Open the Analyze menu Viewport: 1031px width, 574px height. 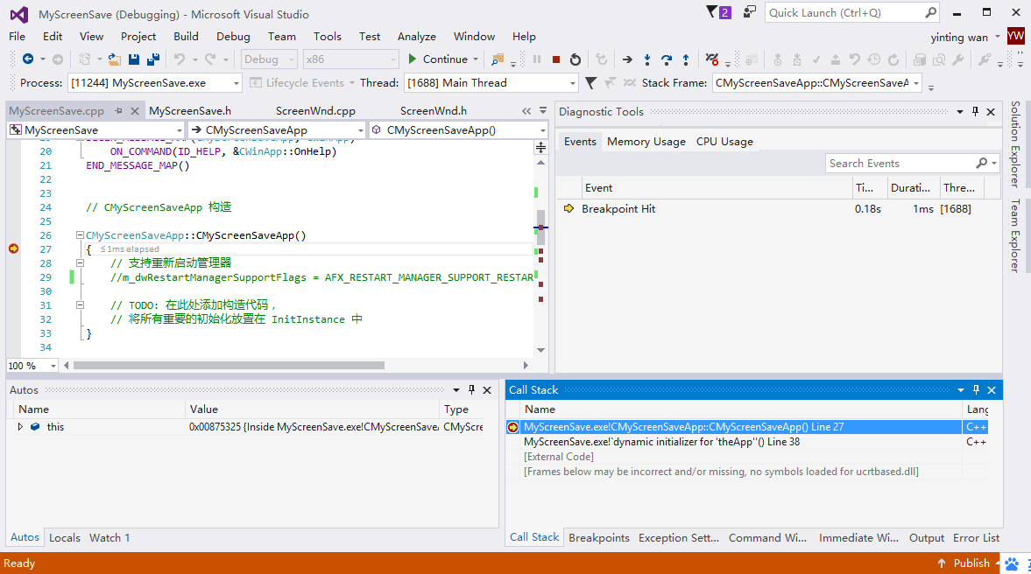[x=417, y=36]
